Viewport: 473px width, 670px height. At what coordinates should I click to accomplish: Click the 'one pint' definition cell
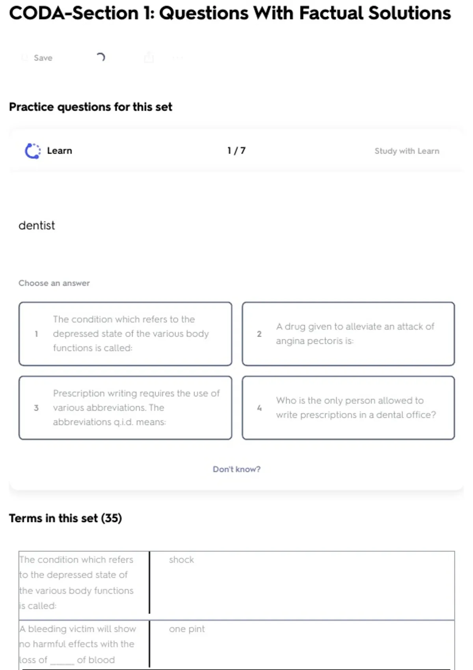(187, 629)
